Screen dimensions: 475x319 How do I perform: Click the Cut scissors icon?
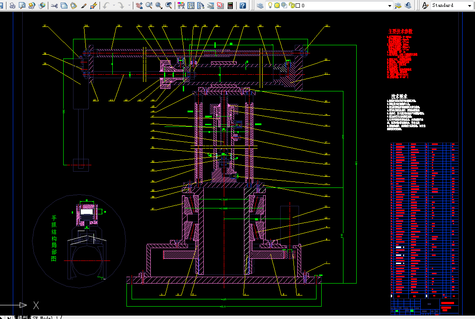(x=54, y=6)
